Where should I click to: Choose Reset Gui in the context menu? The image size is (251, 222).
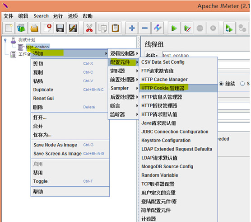click(70, 98)
